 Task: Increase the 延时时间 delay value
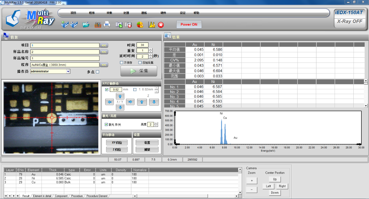tap(151, 55)
